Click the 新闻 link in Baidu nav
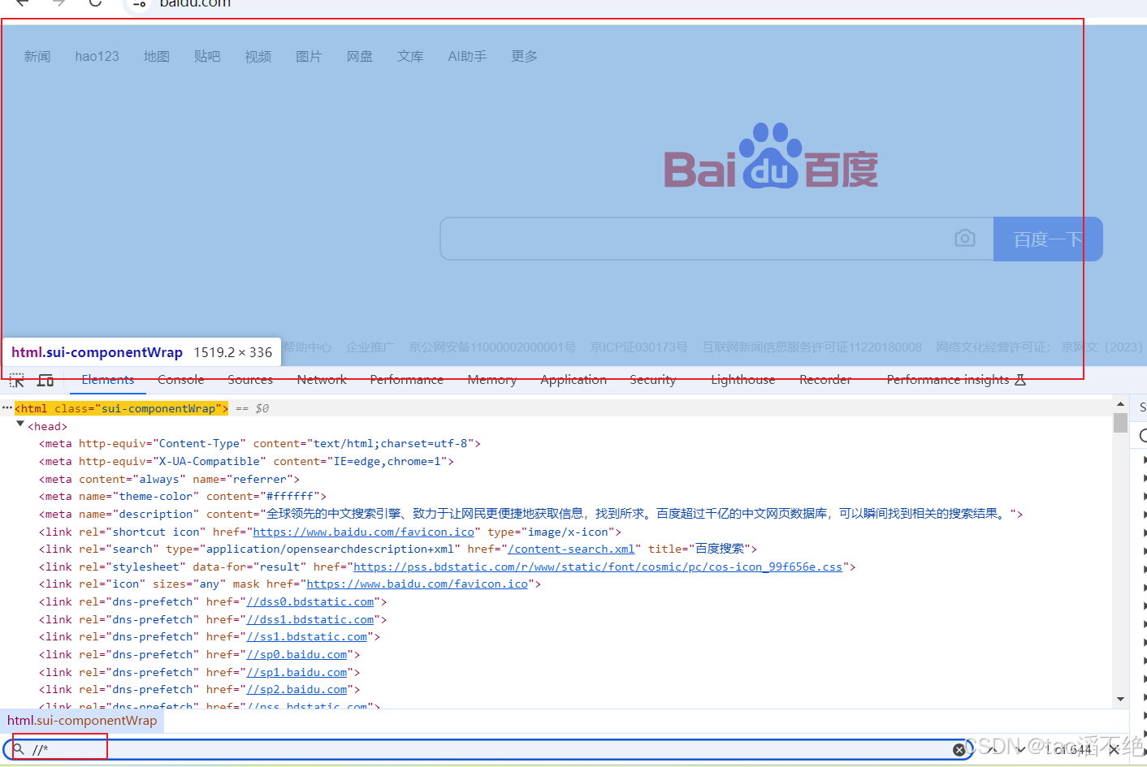 pos(37,56)
